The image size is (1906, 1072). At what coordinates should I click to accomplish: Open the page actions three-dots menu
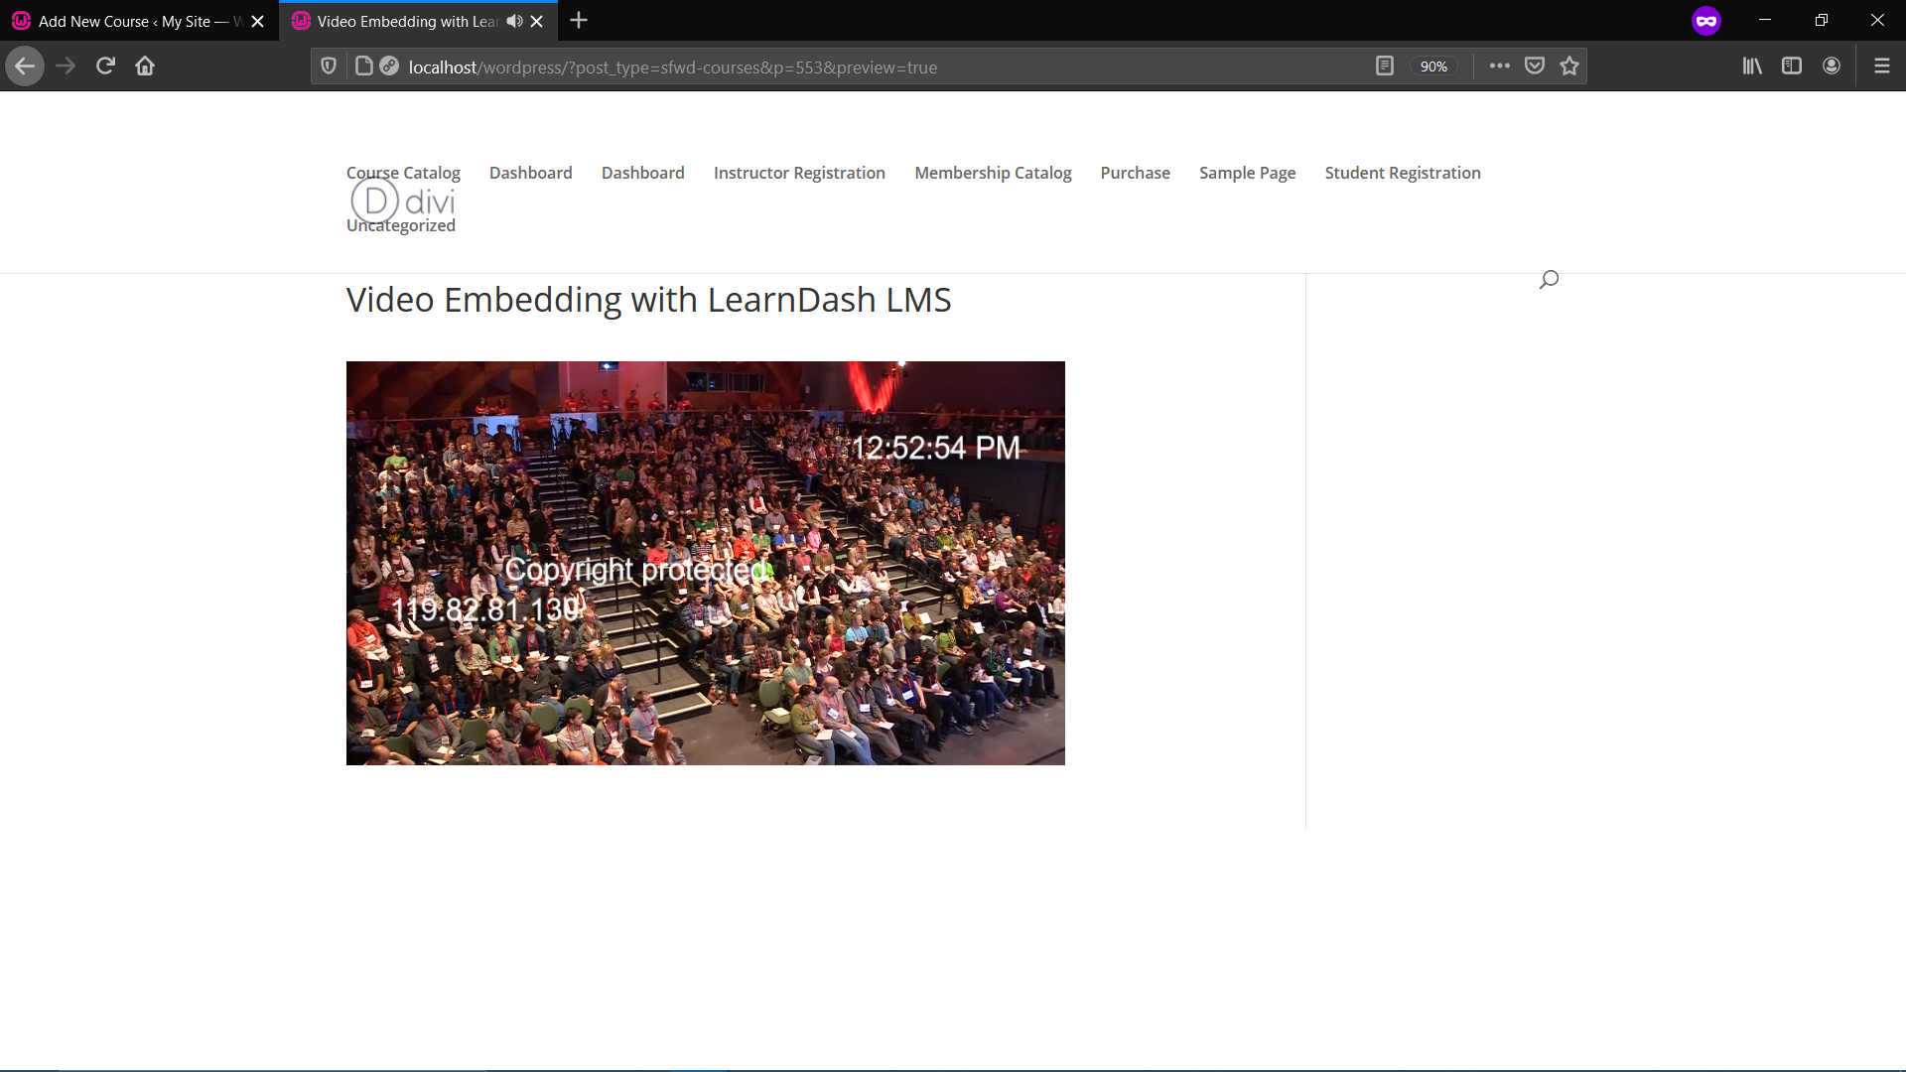coord(1500,67)
